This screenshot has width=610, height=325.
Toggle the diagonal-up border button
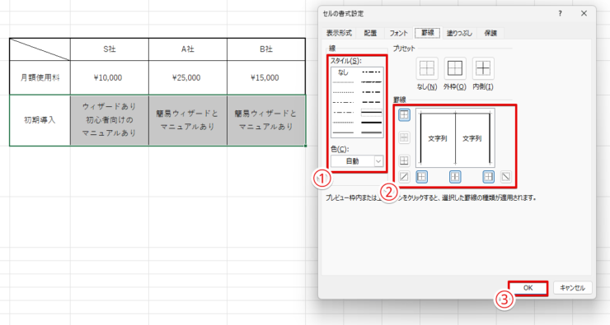click(404, 177)
